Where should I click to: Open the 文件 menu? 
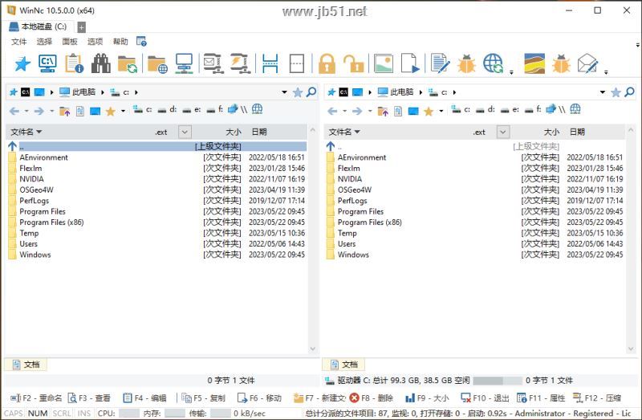(18, 42)
